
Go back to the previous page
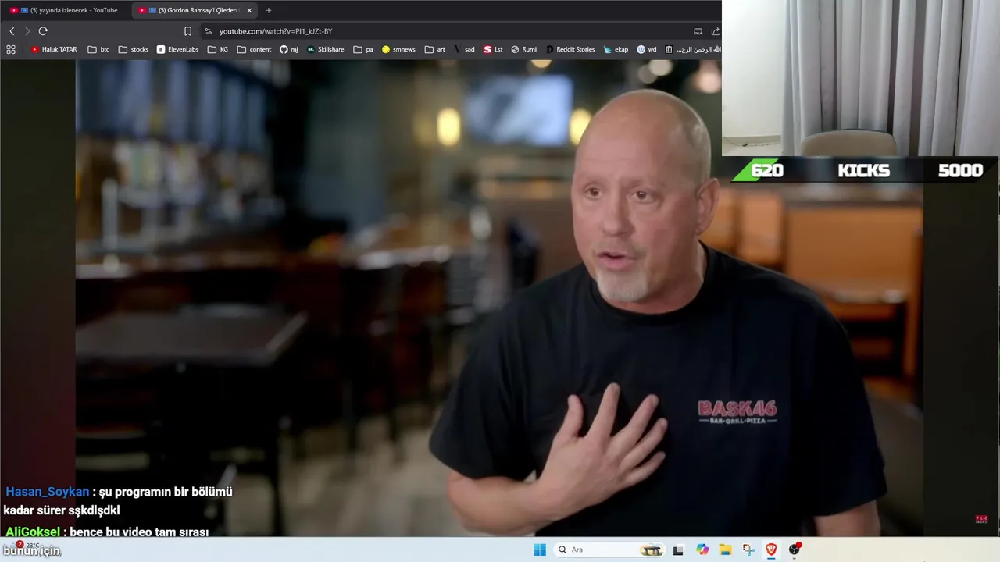pos(12,31)
